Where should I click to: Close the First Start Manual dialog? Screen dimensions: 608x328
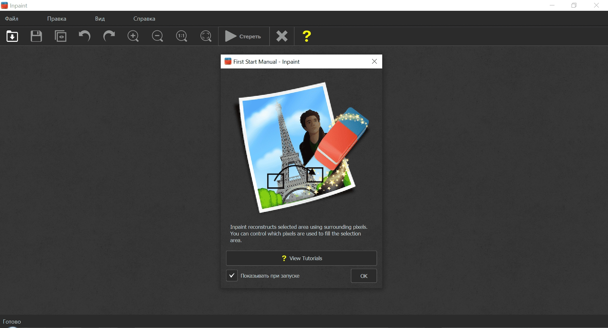[374, 61]
